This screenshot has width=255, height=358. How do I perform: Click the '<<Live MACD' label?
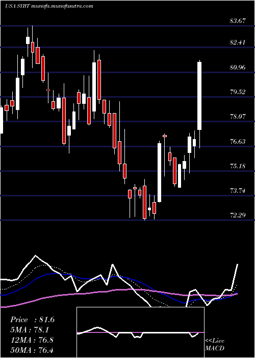pyautogui.click(x=215, y=344)
